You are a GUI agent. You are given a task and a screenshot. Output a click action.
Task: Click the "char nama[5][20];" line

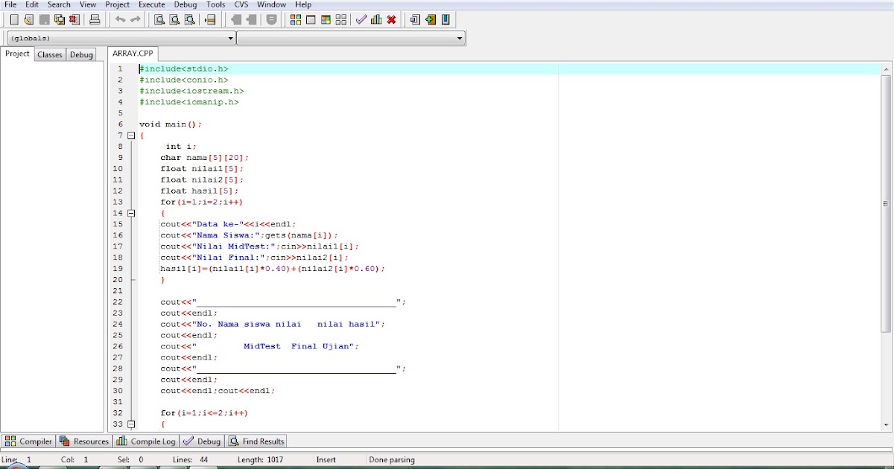[x=205, y=158]
